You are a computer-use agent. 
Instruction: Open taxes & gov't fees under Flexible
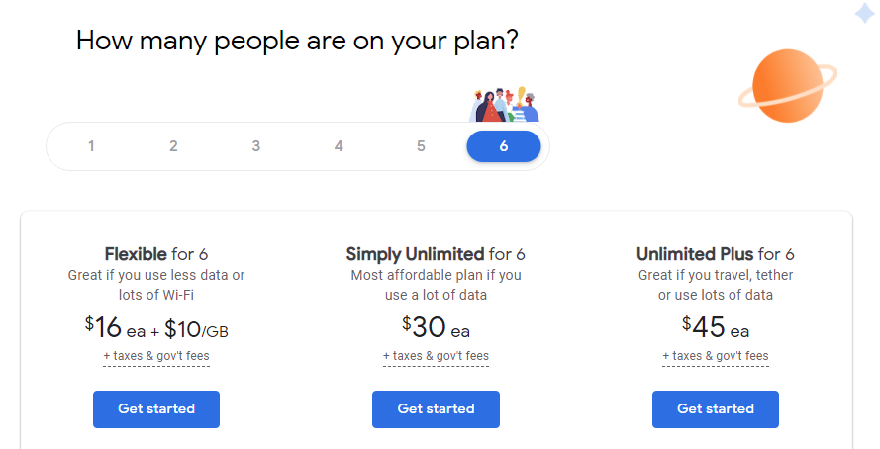(156, 356)
